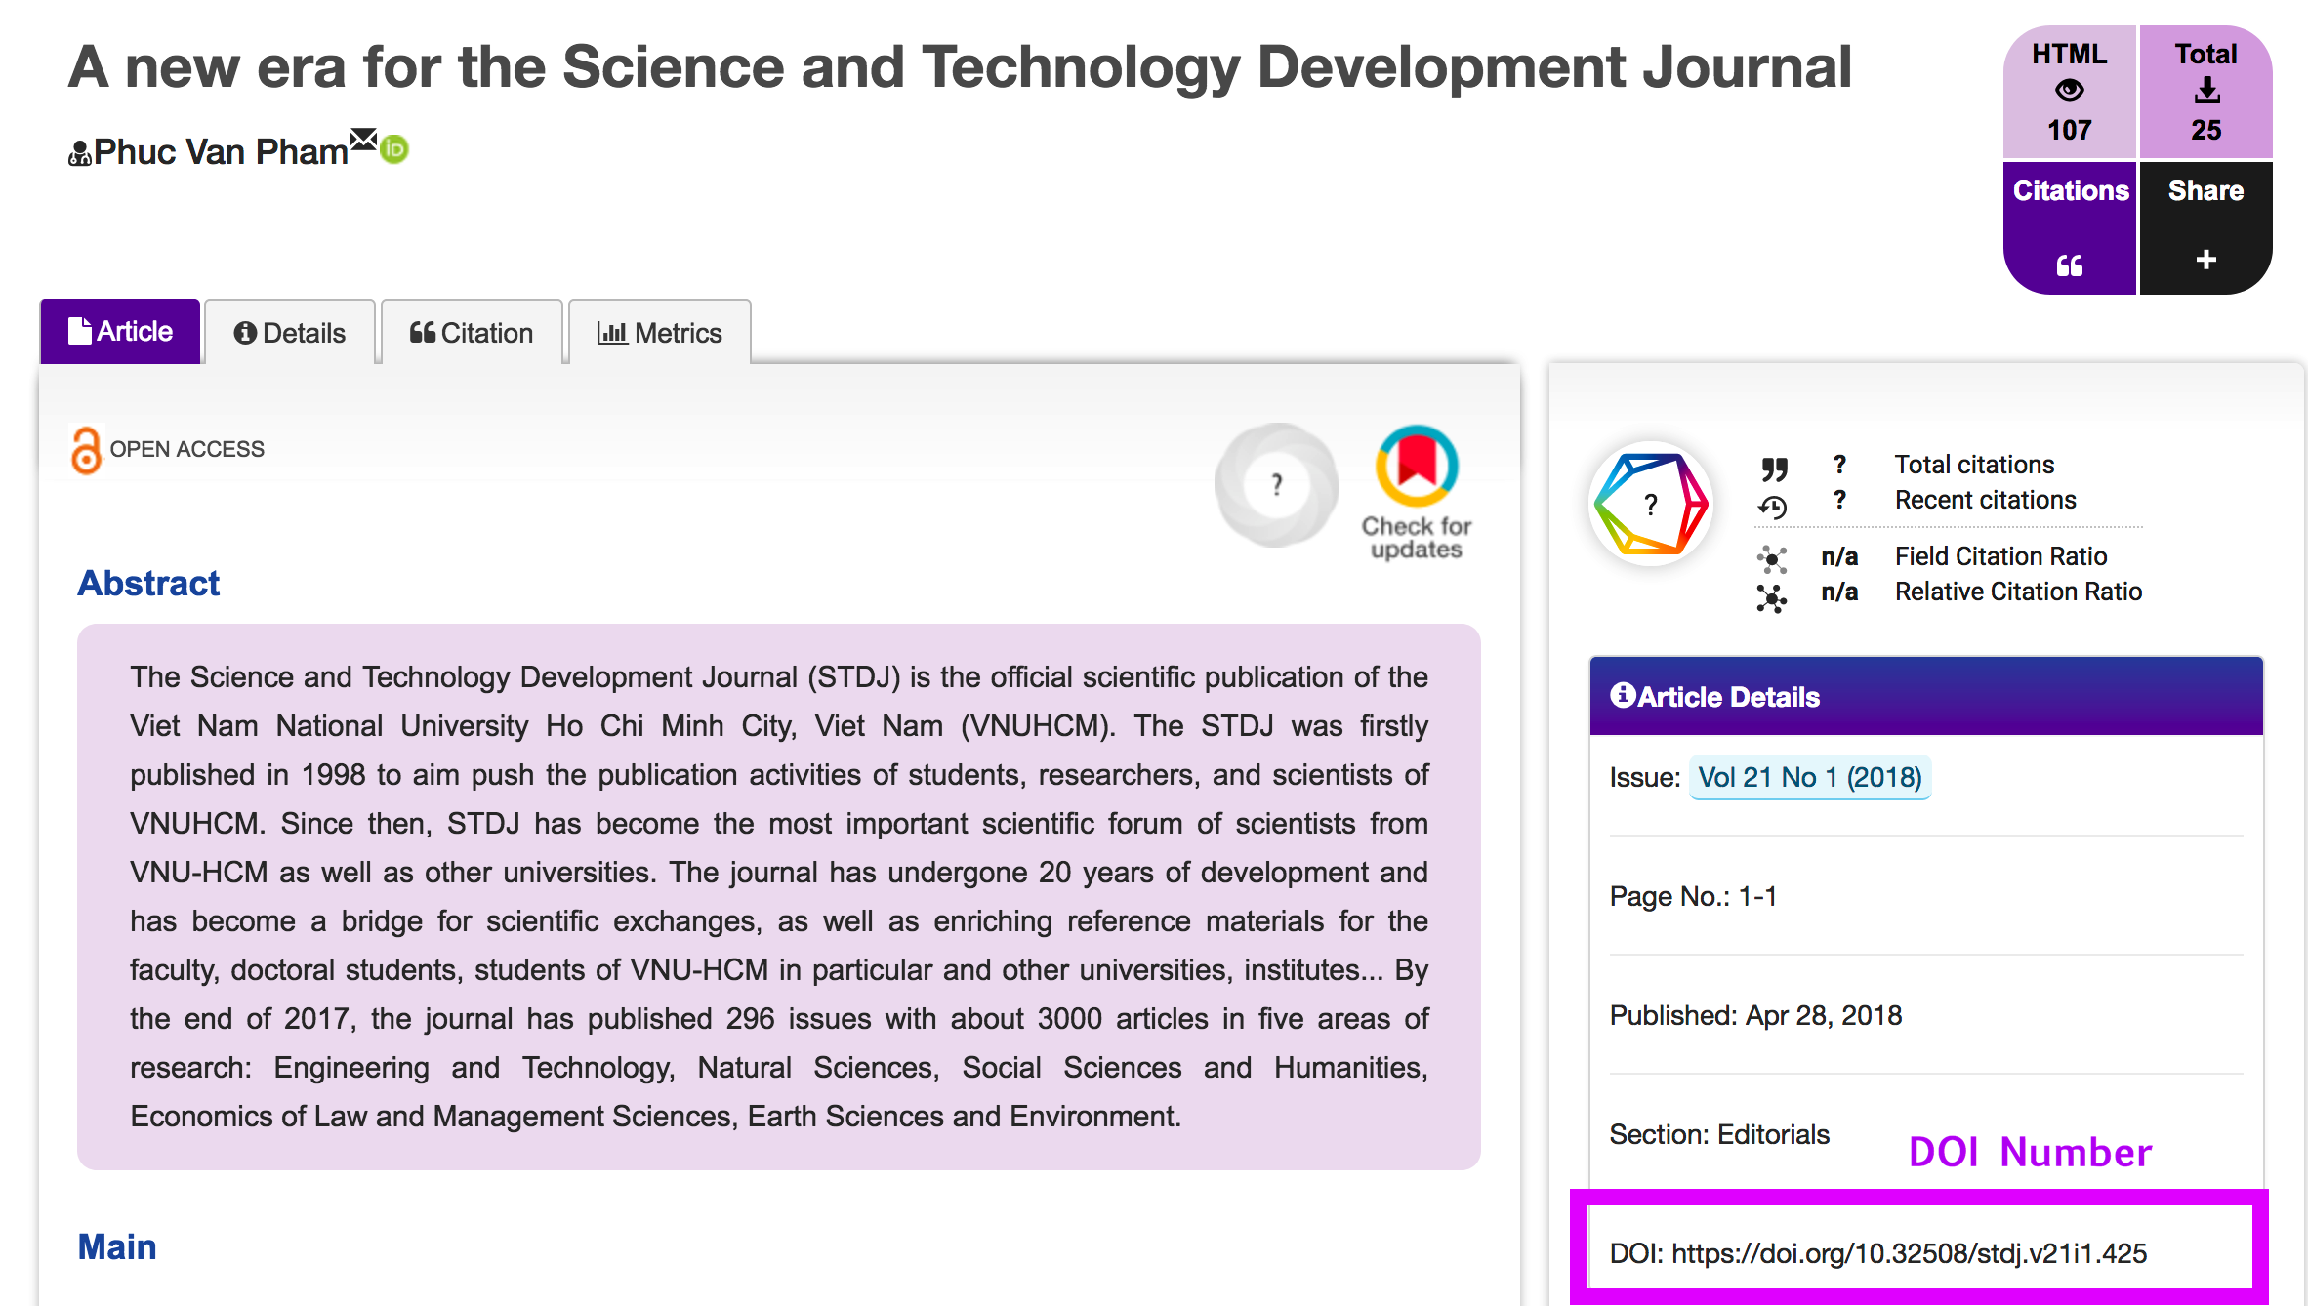Switch to the Details tab
Image resolution: width=2308 pixels, height=1306 pixels.
click(x=290, y=333)
